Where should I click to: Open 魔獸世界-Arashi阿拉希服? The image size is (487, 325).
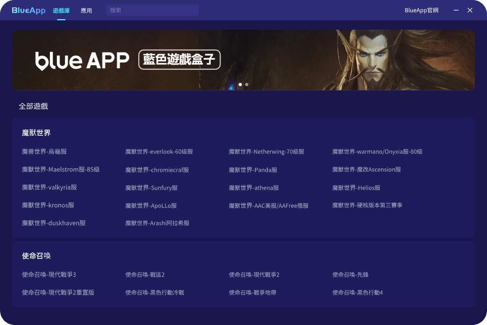pos(157,223)
